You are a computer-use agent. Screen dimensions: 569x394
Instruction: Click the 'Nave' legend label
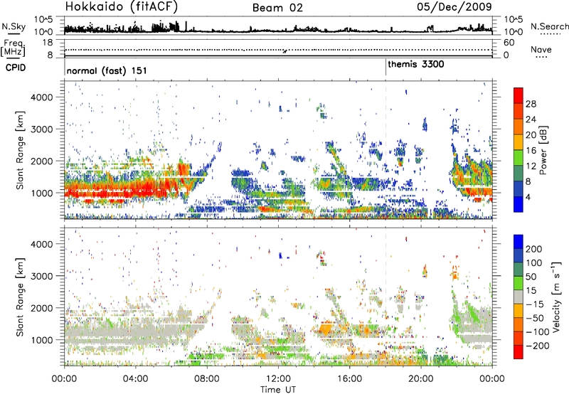point(541,49)
